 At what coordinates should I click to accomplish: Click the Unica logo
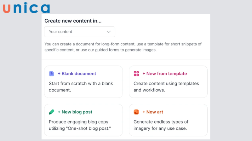click(x=26, y=8)
